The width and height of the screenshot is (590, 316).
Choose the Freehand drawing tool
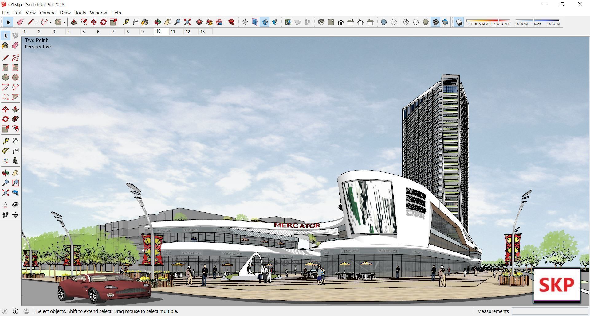(x=15, y=58)
